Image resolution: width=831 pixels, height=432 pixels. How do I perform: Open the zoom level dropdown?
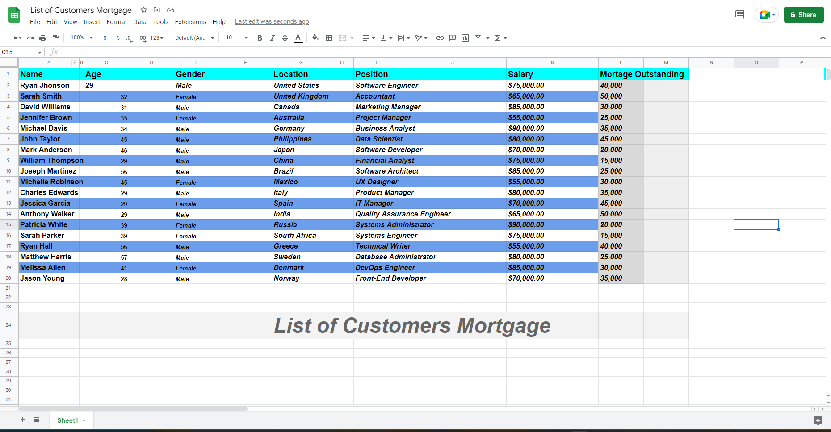(81, 38)
